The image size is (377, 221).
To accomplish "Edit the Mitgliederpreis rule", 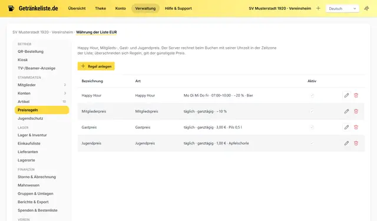I will point(346,111).
